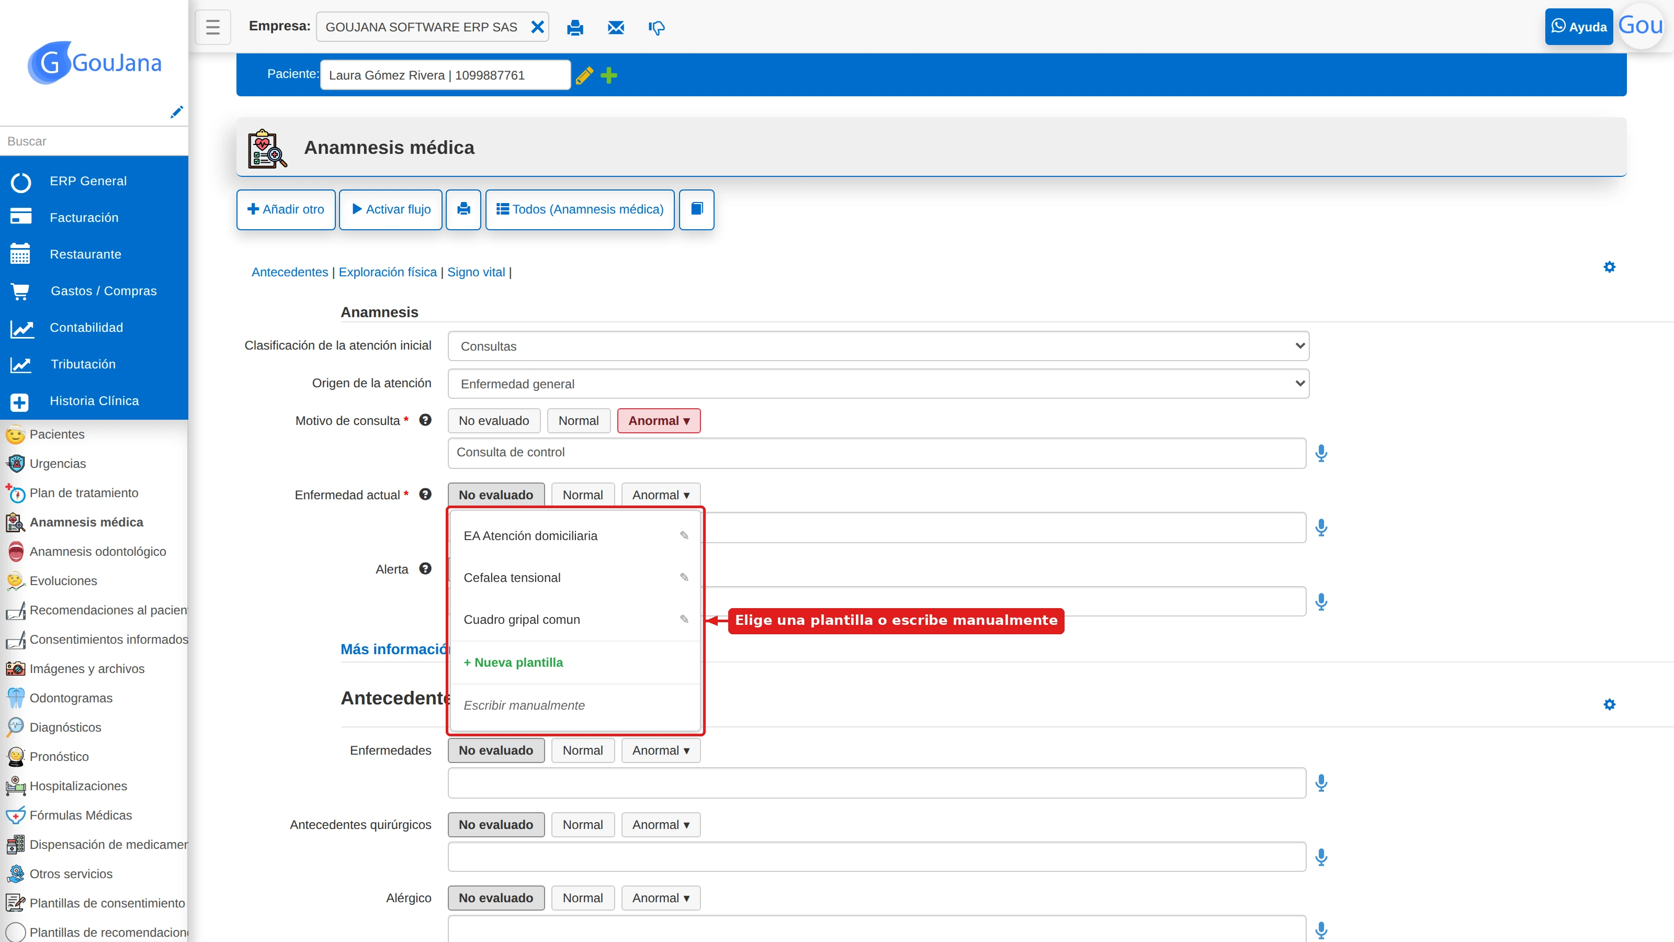Expand the Anormal dropdown for Alérgico

[661, 898]
